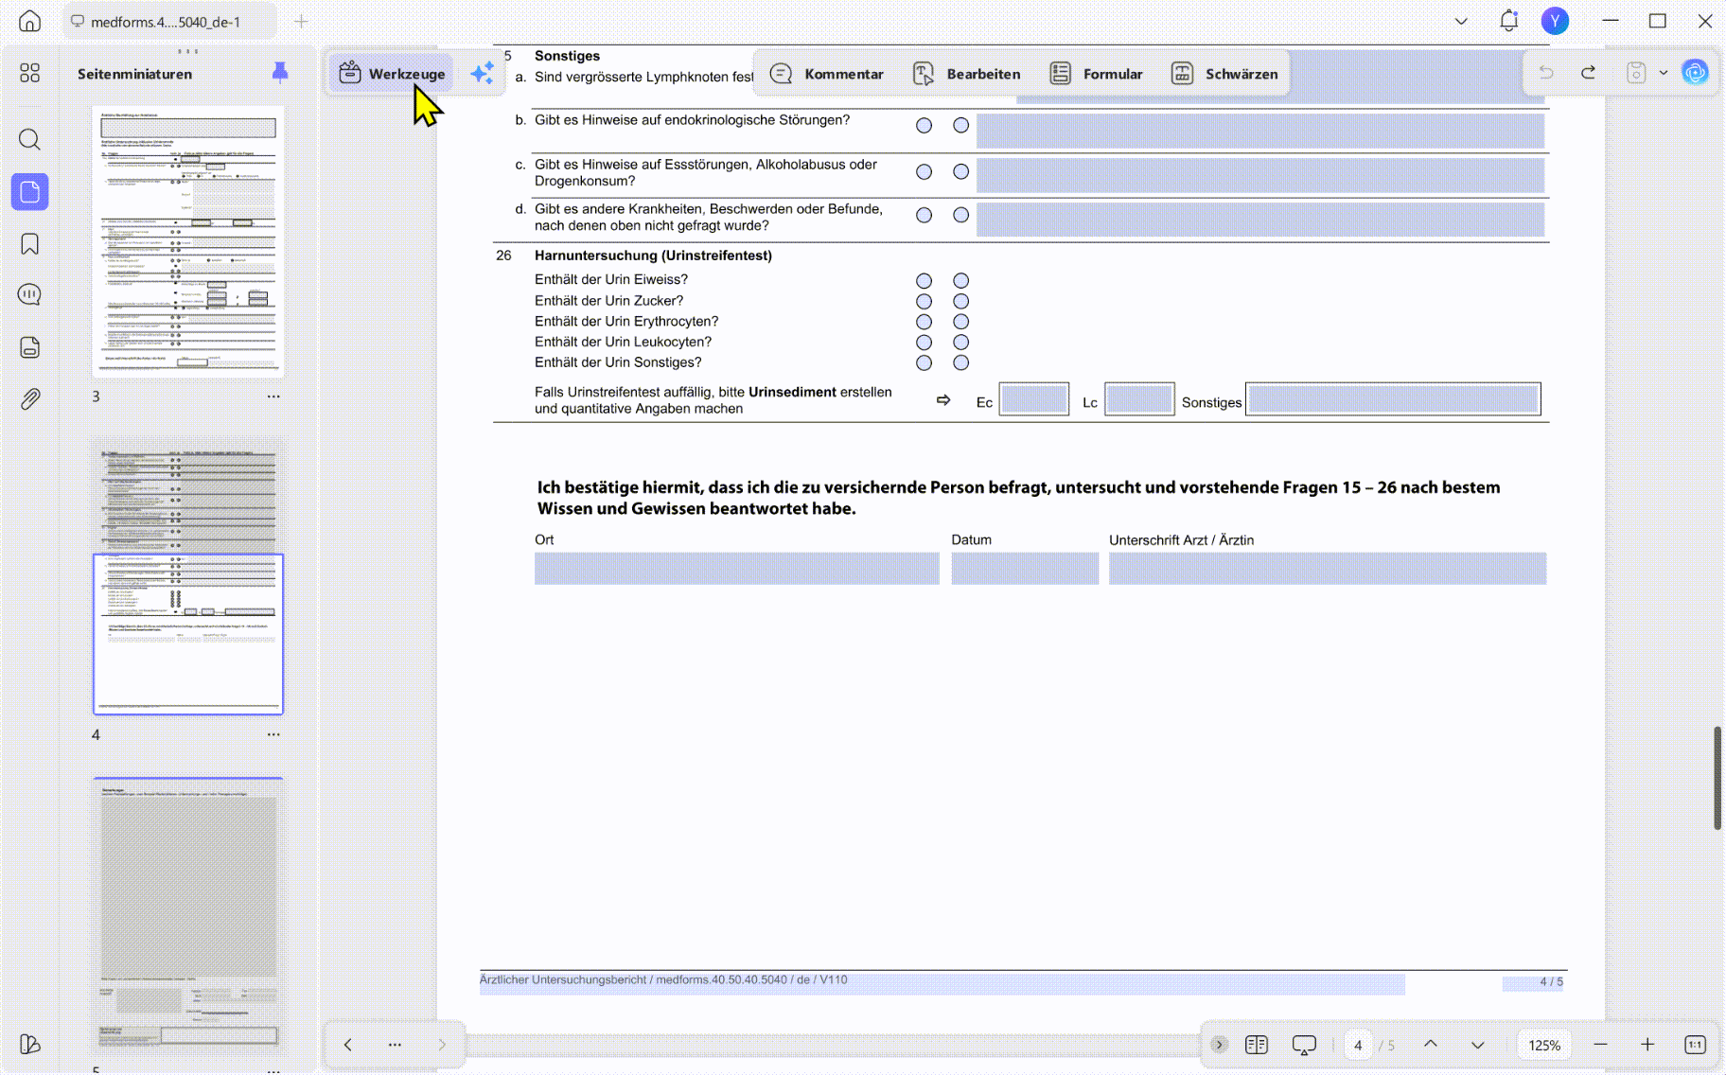Go to previous page up arrow
Image resolution: width=1726 pixels, height=1075 pixels.
tap(1431, 1045)
